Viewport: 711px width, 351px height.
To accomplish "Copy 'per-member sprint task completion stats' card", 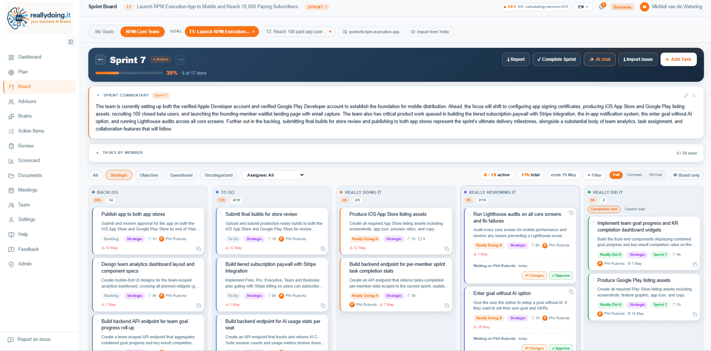I will click(447, 305).
